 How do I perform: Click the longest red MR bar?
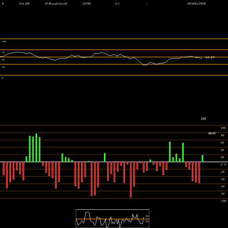tap(131, 180)
